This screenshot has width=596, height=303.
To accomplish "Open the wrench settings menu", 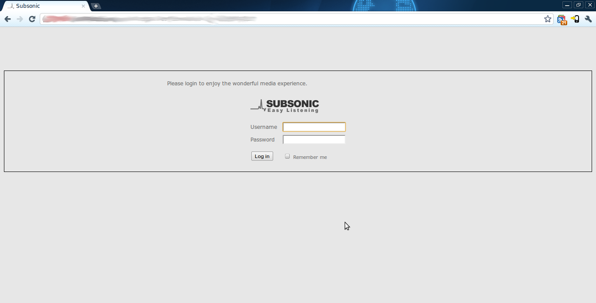I will (588, 19).
